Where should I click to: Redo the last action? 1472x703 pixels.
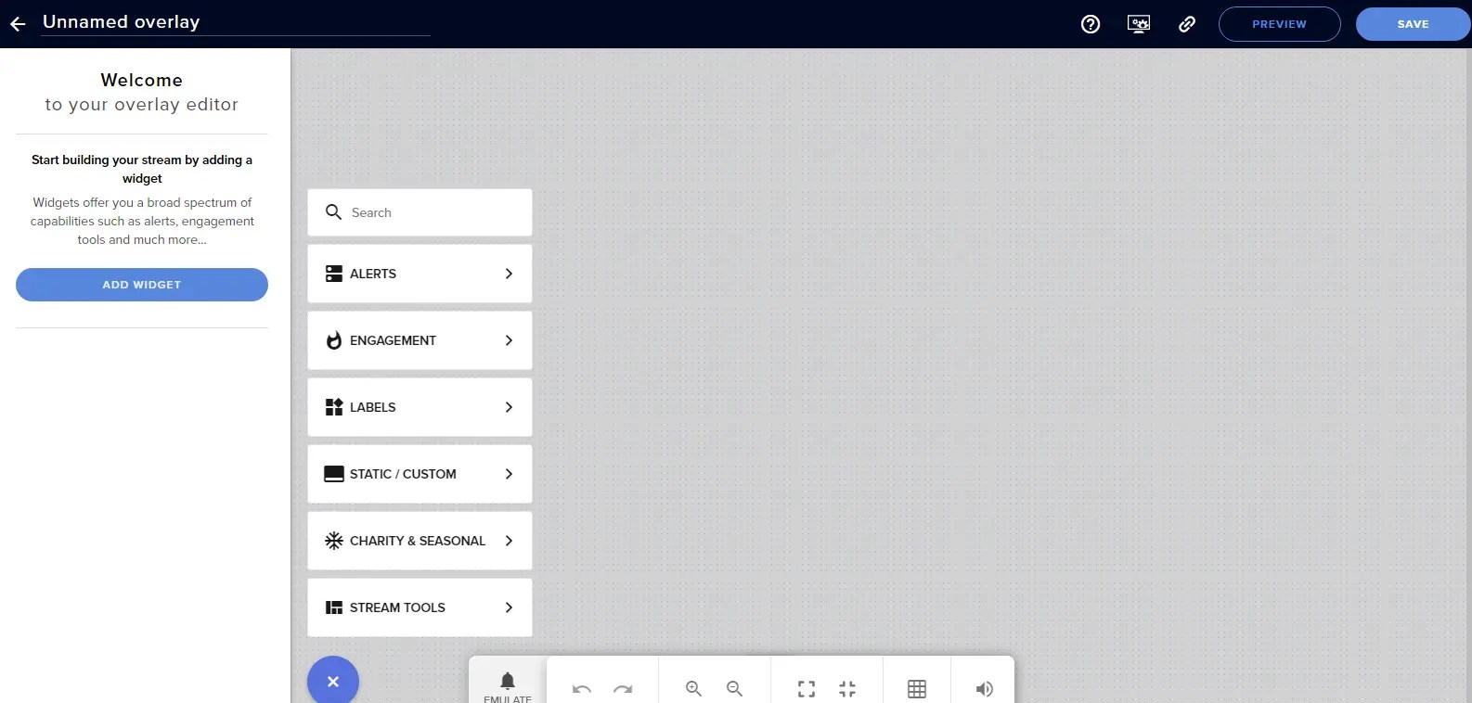click(x=623, y=689)
